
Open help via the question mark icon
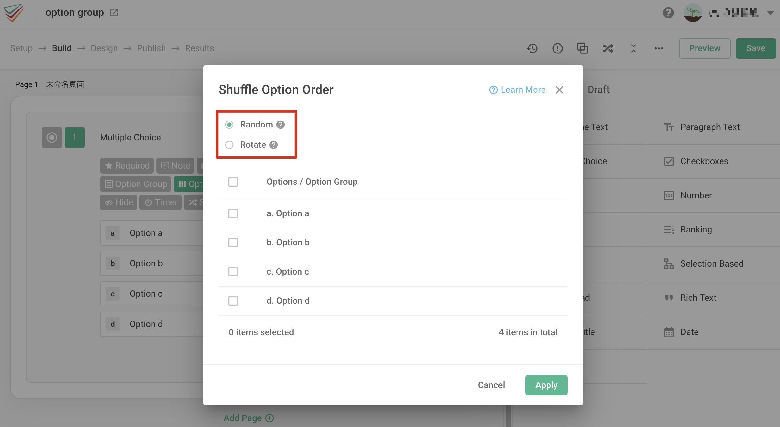[x=668, y=13]
